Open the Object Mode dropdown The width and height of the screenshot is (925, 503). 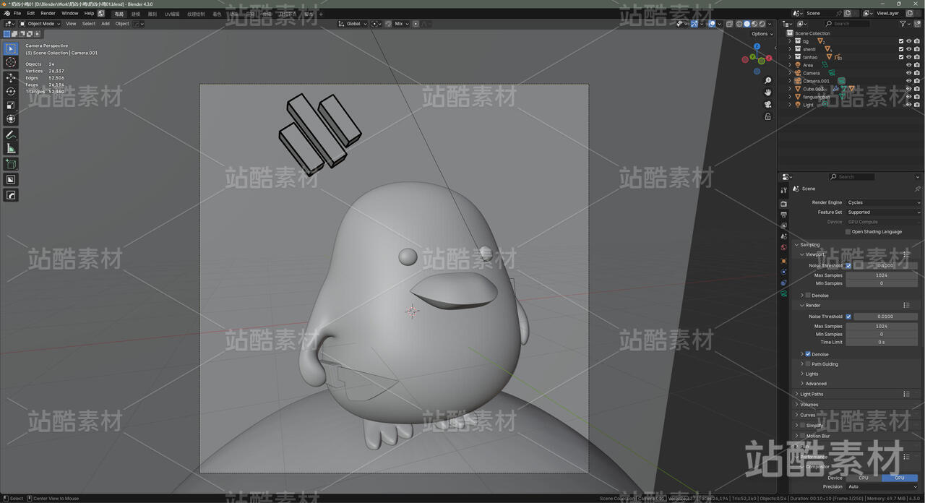tap(40, 24)
